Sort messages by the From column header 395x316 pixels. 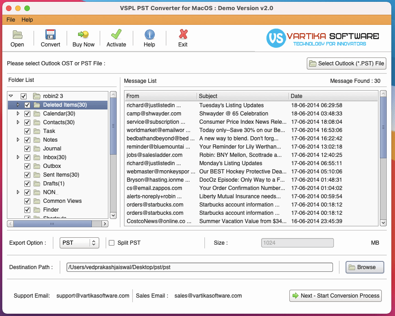(x=161, y=96)
